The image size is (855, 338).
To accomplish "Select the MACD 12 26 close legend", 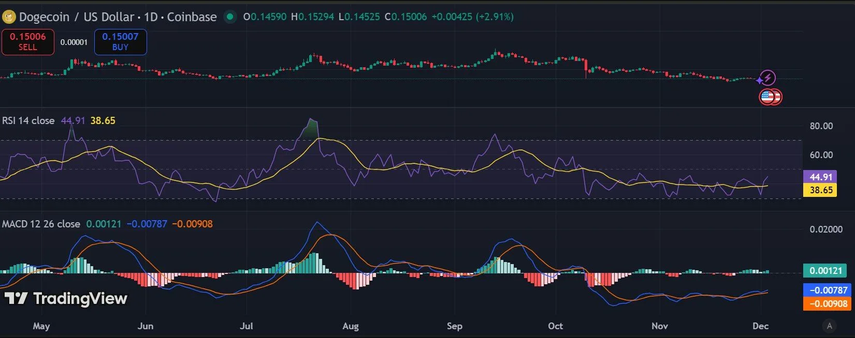I will [x=41, y=224].
